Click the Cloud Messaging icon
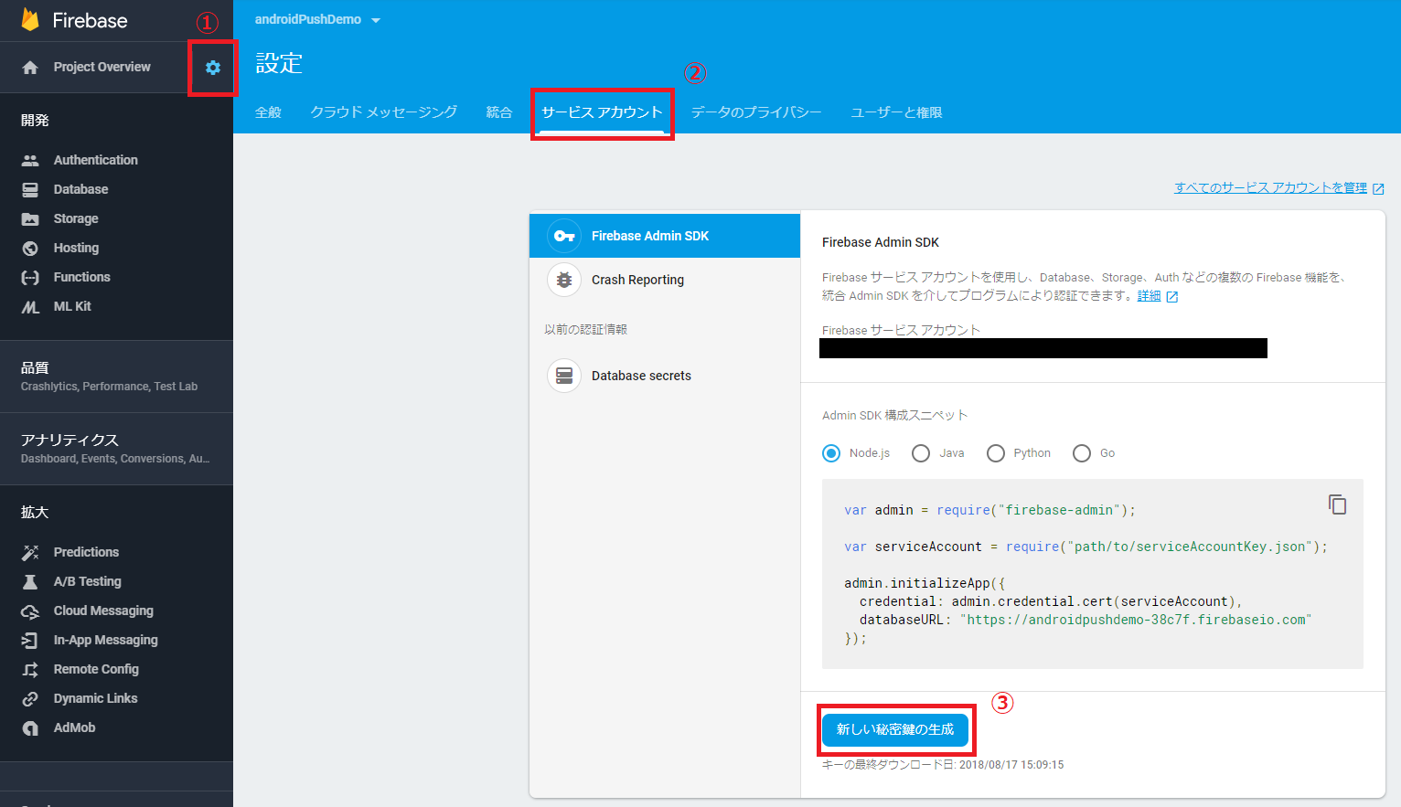 (x=30, y=611)
